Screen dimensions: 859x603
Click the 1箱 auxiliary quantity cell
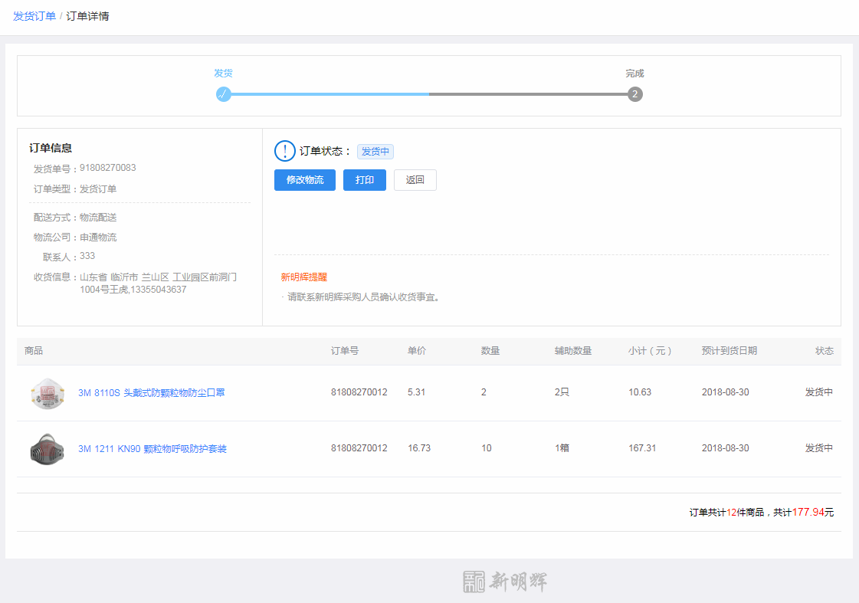tap(562, 448)
